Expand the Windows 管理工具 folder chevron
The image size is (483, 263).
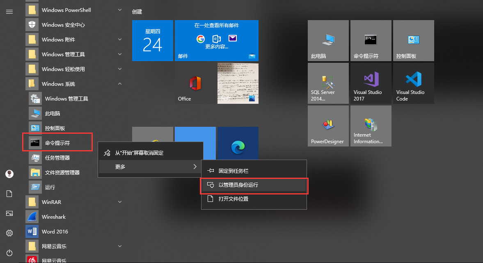click(120, 54)
